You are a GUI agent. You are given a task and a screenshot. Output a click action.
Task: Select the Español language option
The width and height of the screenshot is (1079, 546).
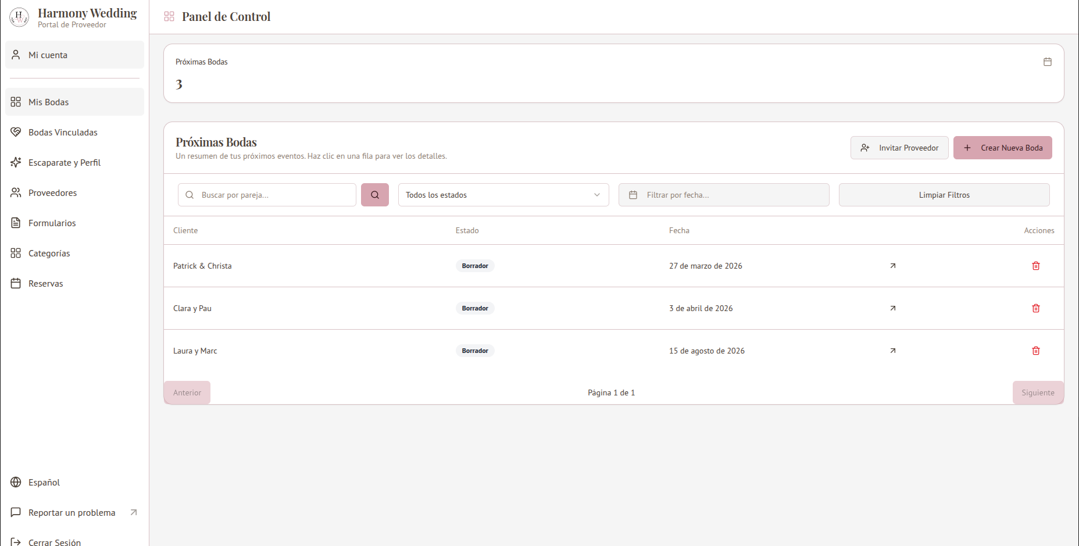tap(44, 482)
